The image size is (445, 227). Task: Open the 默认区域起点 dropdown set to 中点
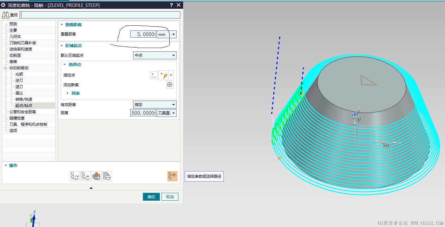(155, 55)
